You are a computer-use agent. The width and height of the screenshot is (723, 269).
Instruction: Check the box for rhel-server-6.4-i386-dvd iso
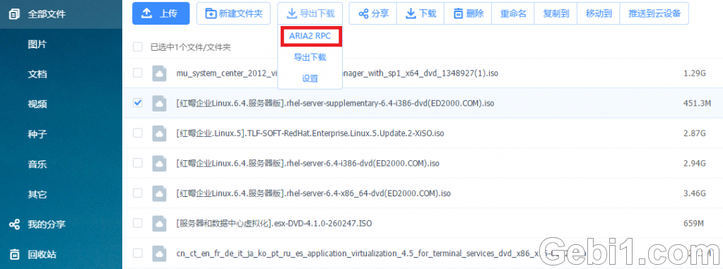(137, 162)
